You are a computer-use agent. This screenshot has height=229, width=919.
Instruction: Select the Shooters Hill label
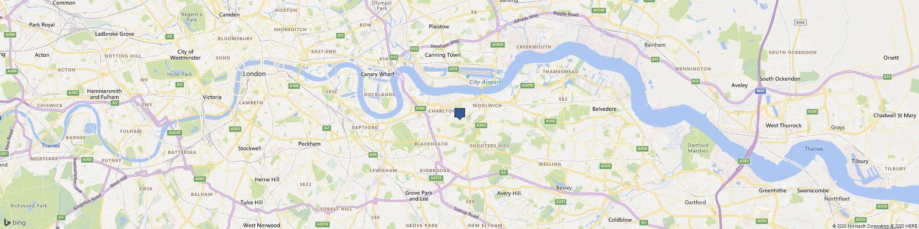pyautogui.click(x=489, y=146)
